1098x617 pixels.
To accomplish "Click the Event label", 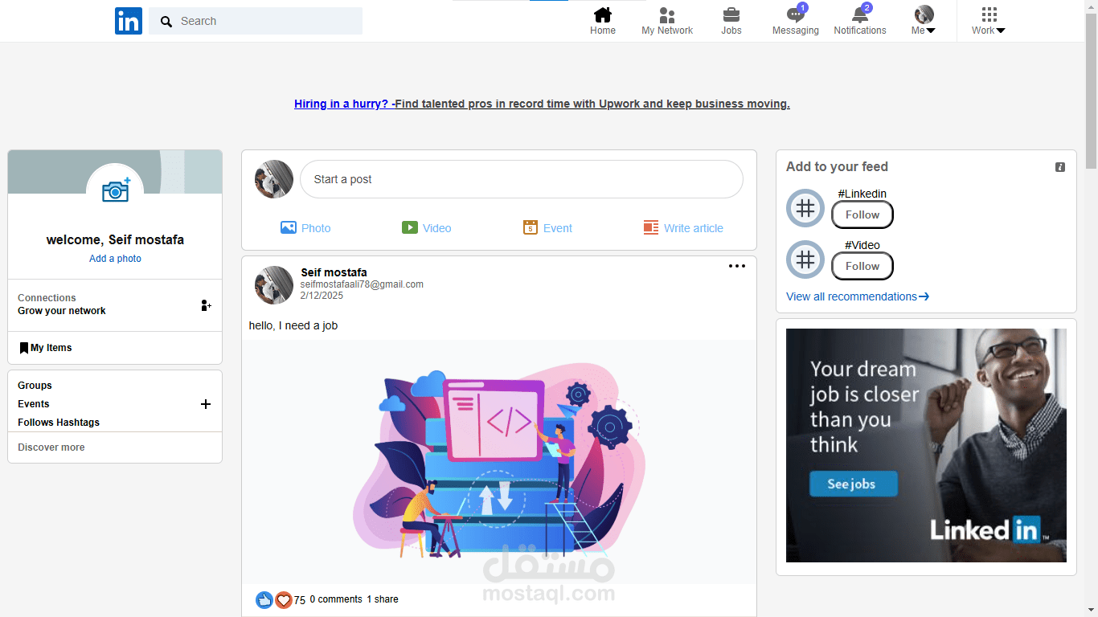I will (x=558, y=228).
